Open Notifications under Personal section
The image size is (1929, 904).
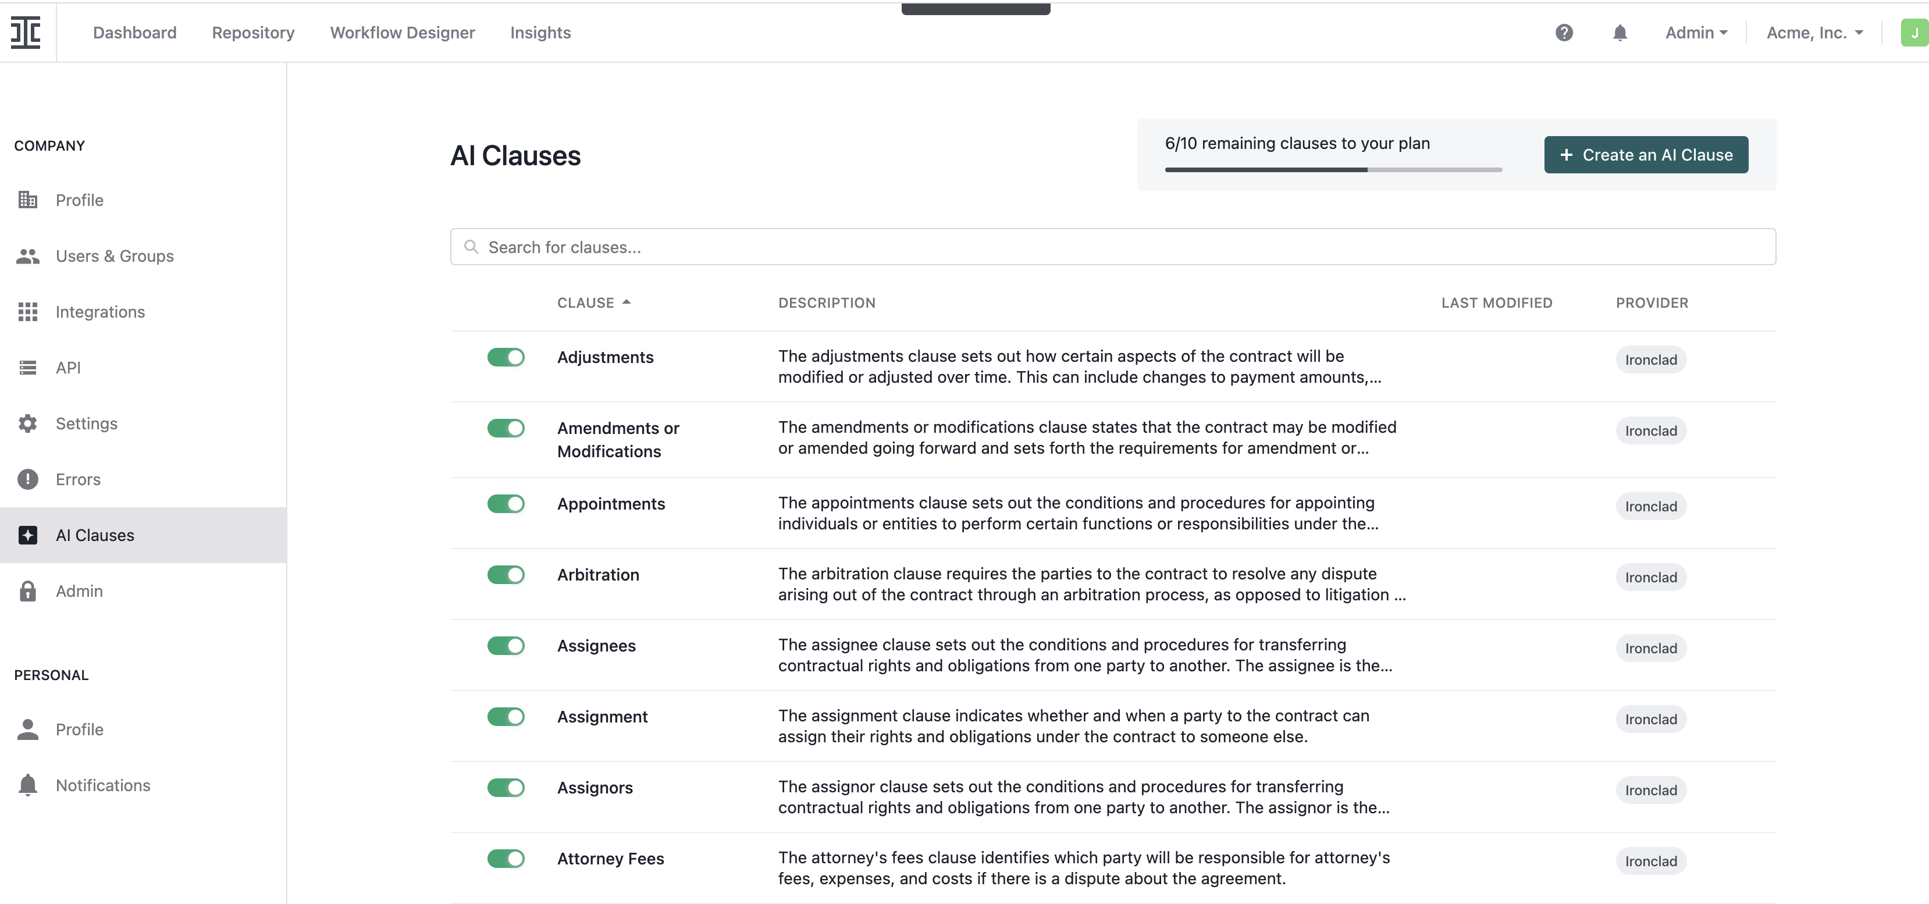(x=143, y=785)
